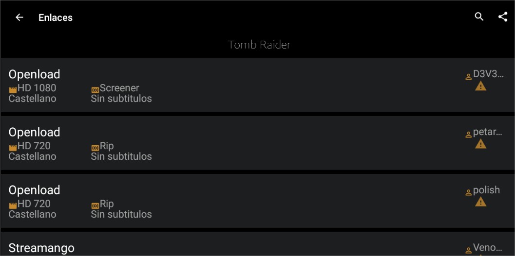Tap the share icon in top bar
Screen dimensions: 515x256
[x=503, y=17]
